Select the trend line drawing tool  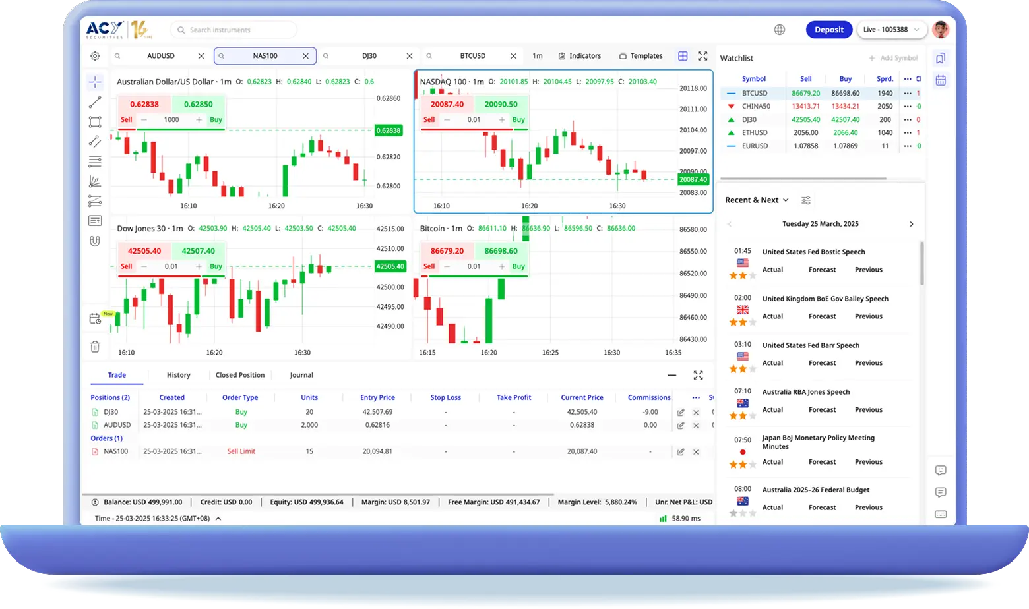95,101
